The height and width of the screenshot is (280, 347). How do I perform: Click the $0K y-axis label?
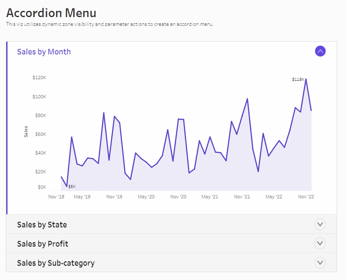tap(42, 187)
